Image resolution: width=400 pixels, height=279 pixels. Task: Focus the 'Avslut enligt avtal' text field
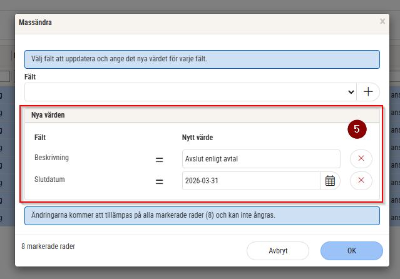pos(261,159)
